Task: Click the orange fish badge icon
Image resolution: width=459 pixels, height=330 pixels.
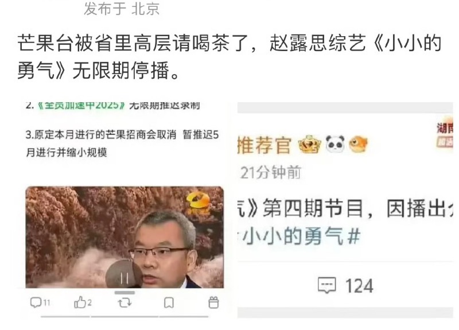Action: [x=358, y=144]
